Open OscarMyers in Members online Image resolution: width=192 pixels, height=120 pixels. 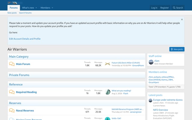tap(154, 82)
